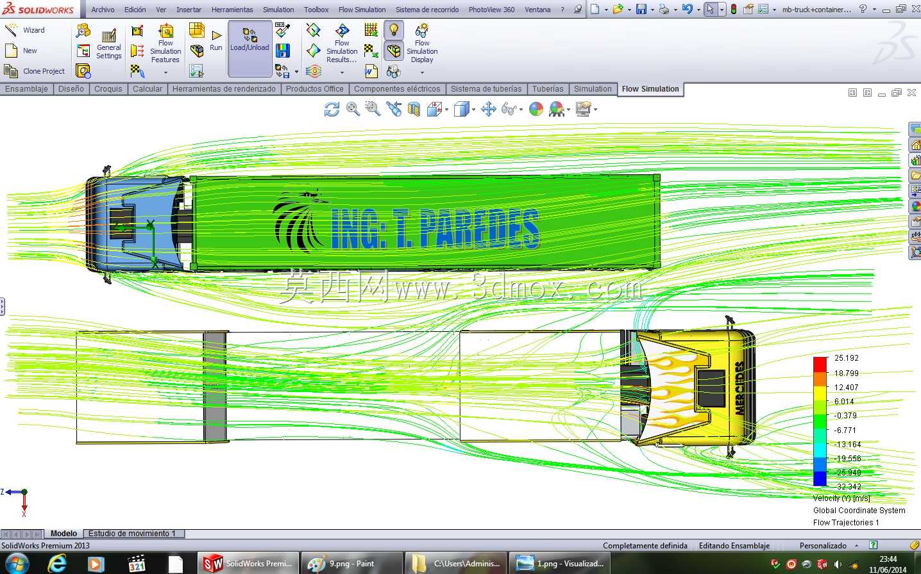This screenshot has width=921, height=574.
Task: Click the left mesh icon beside Run
Action: 197,29
